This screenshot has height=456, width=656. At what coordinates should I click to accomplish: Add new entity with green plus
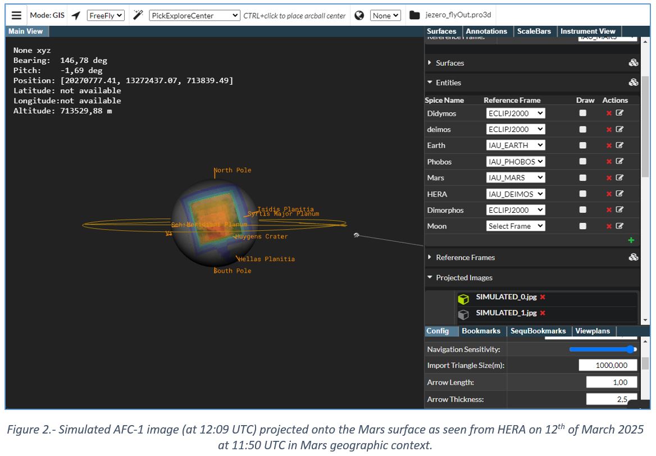click(x=631, y=240)
